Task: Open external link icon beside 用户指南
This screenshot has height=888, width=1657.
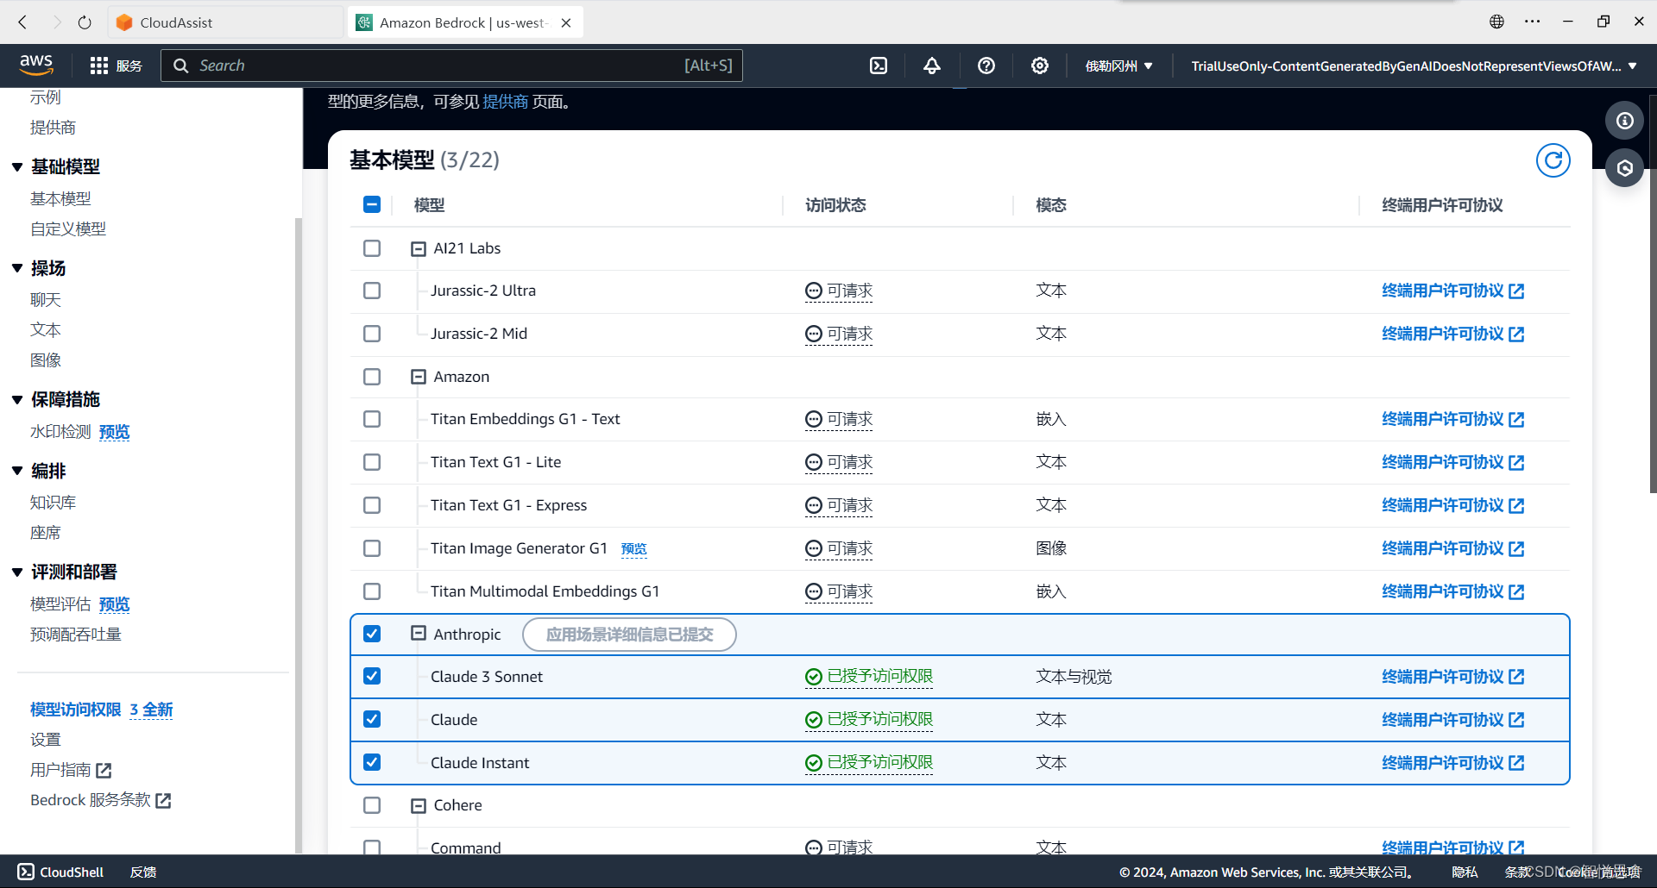Action: click(x=104, y=771)
